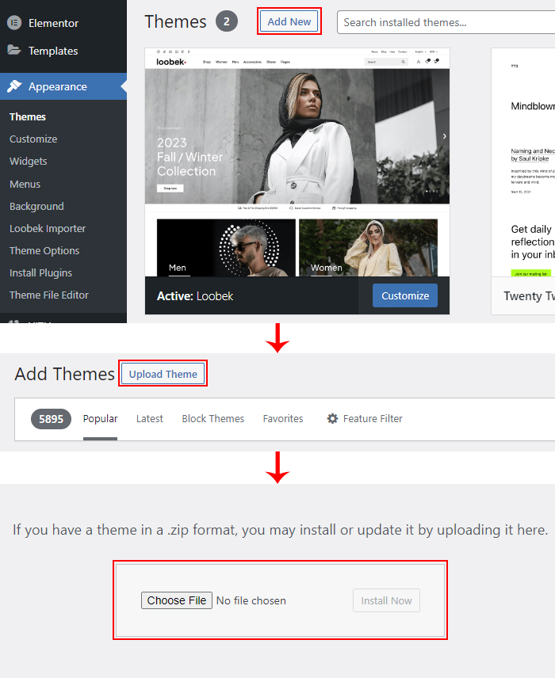555x678 pixels.
Task: Click the Upload Theme button
Action: pyautogui.click(x=163, y=374)
